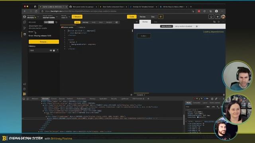This screenshot has width=255, height=143.
Task: Click the lightbulb icon next to Doc
Action: click(161, 17)
